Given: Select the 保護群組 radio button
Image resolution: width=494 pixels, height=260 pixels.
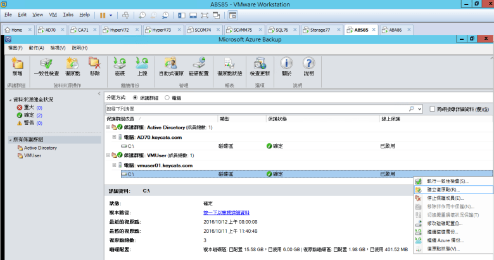Looking at the screenshot, I should [x=136, y=98].
